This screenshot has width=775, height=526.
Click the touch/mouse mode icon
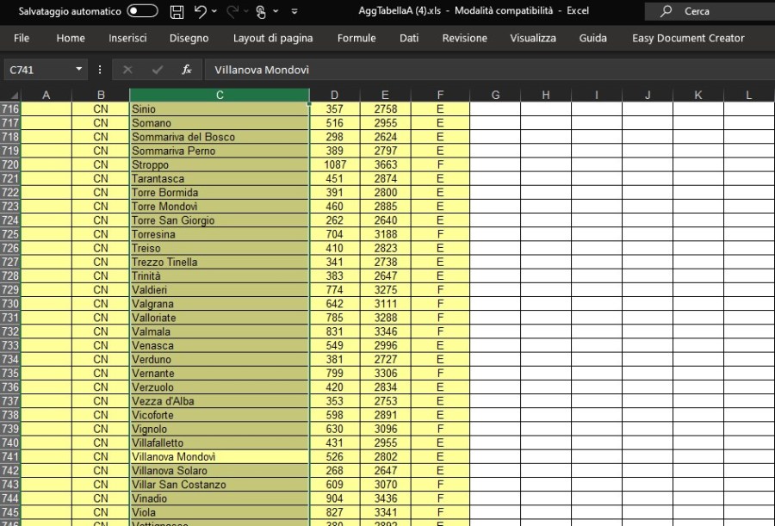click(x=261, y=12)
